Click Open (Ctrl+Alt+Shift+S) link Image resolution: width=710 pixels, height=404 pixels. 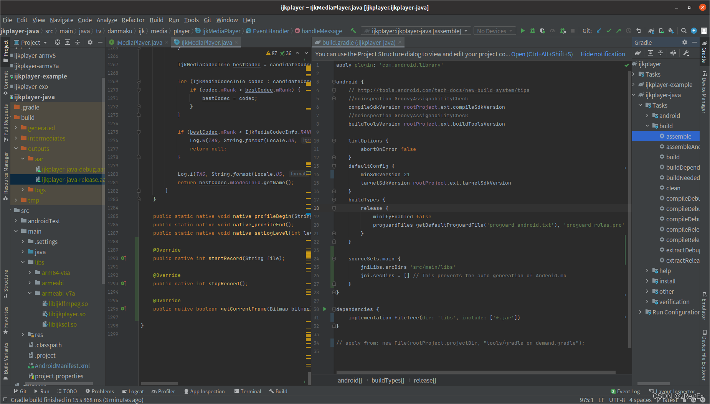pos(542,54)
